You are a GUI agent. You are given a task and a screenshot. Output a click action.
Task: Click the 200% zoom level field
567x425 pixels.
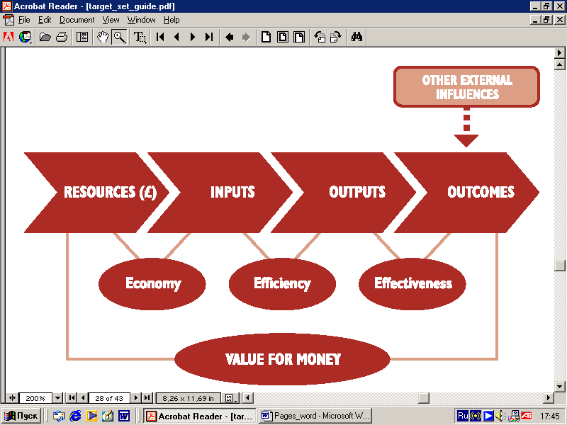tap(35, 398)
